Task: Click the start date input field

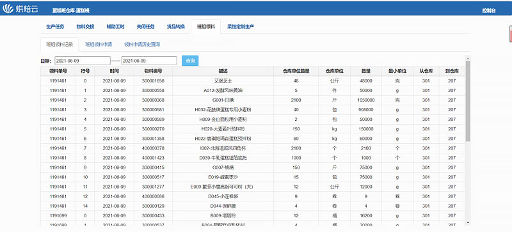Action: (83, 61)
